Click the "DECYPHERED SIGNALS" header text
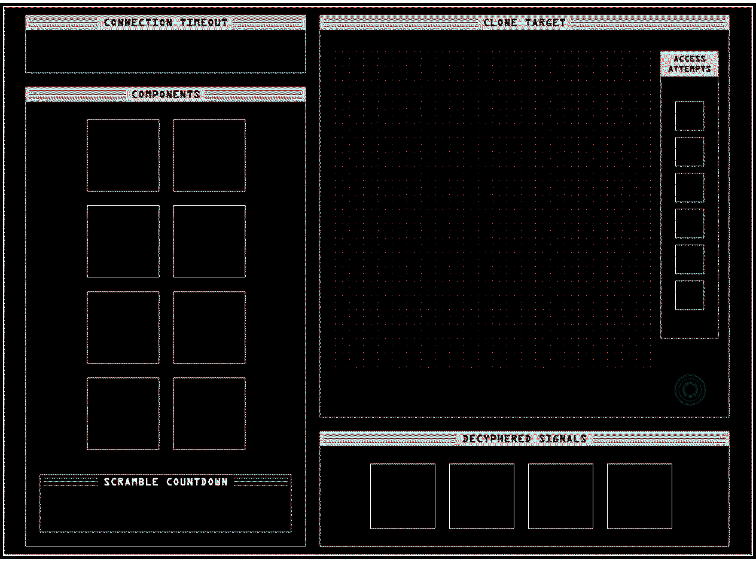 point(525,439)
